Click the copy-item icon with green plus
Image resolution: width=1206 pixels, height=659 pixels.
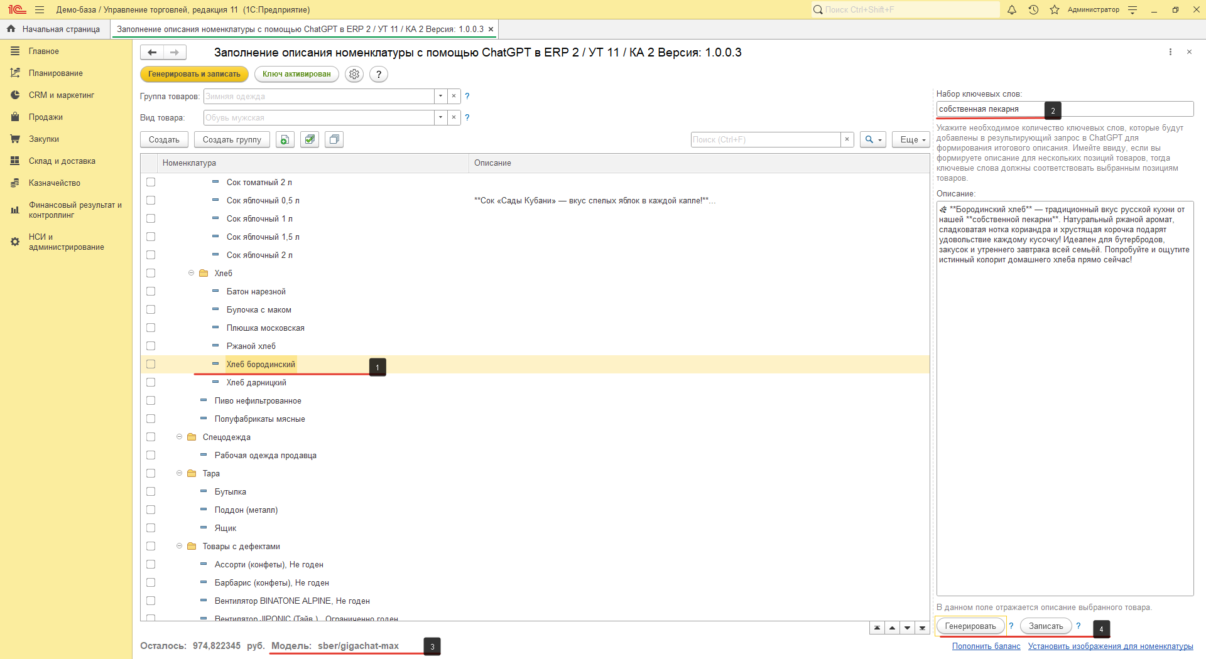point(285,139)
